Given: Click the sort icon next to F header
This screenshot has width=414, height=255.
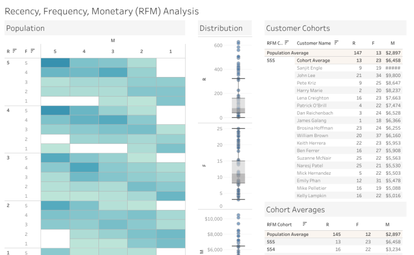Looking at the screenshot, I should click(33, 51).
